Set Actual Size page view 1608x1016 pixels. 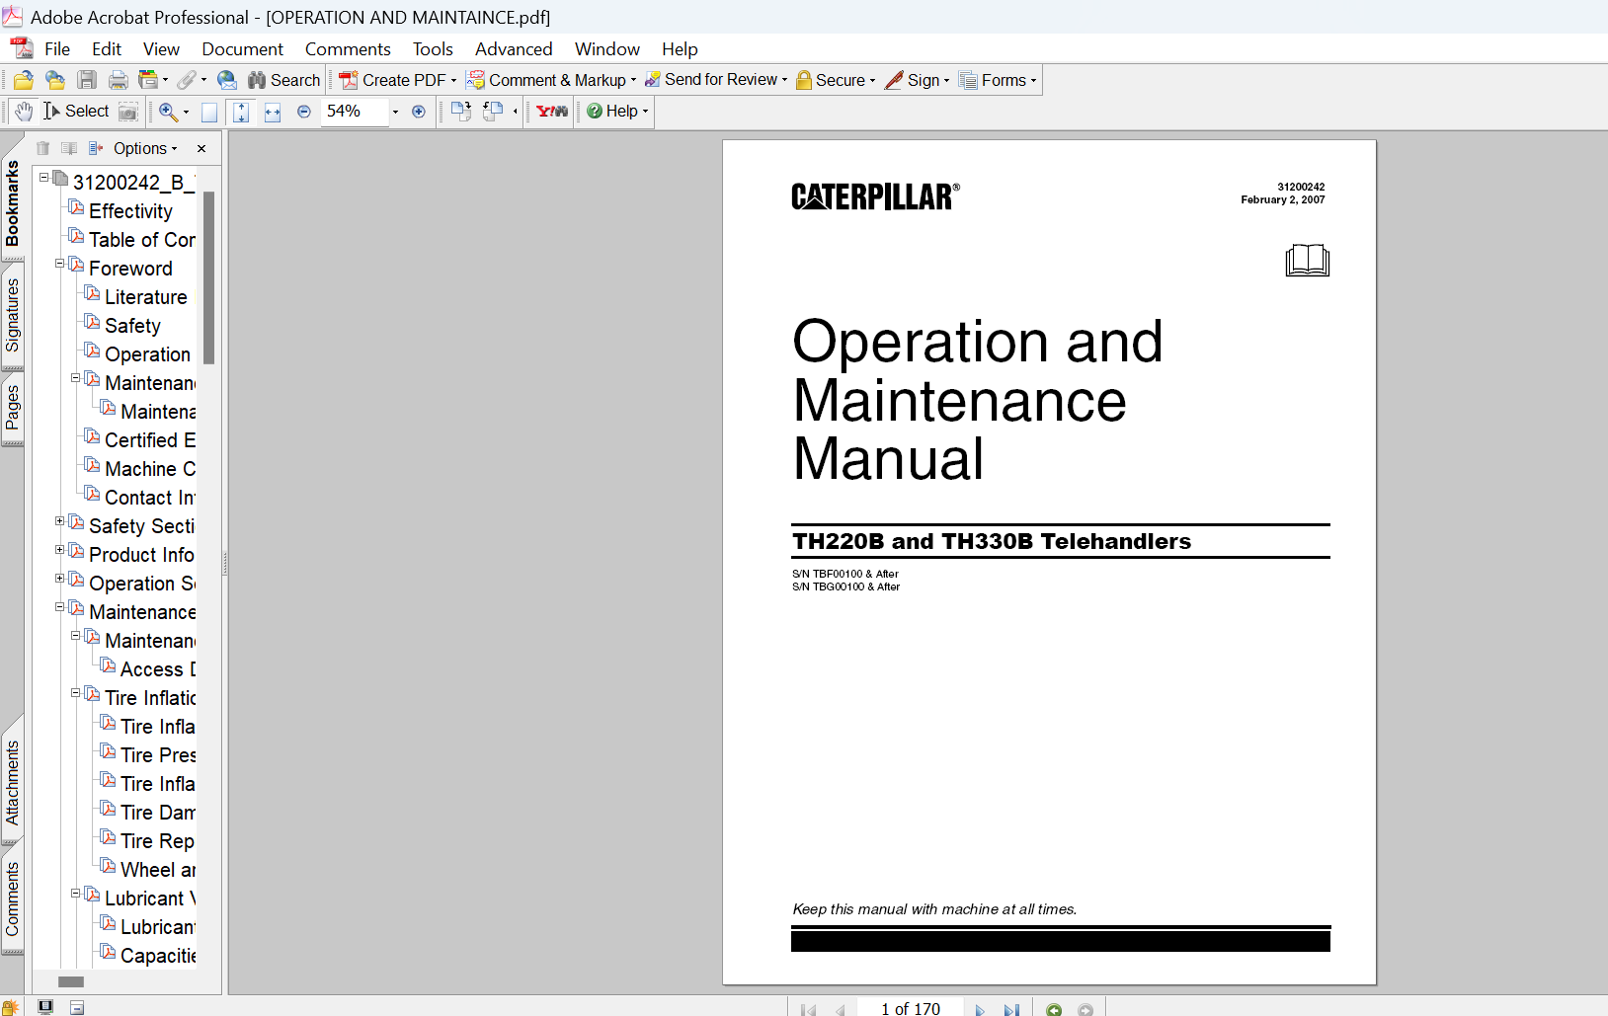click(209, 112)
